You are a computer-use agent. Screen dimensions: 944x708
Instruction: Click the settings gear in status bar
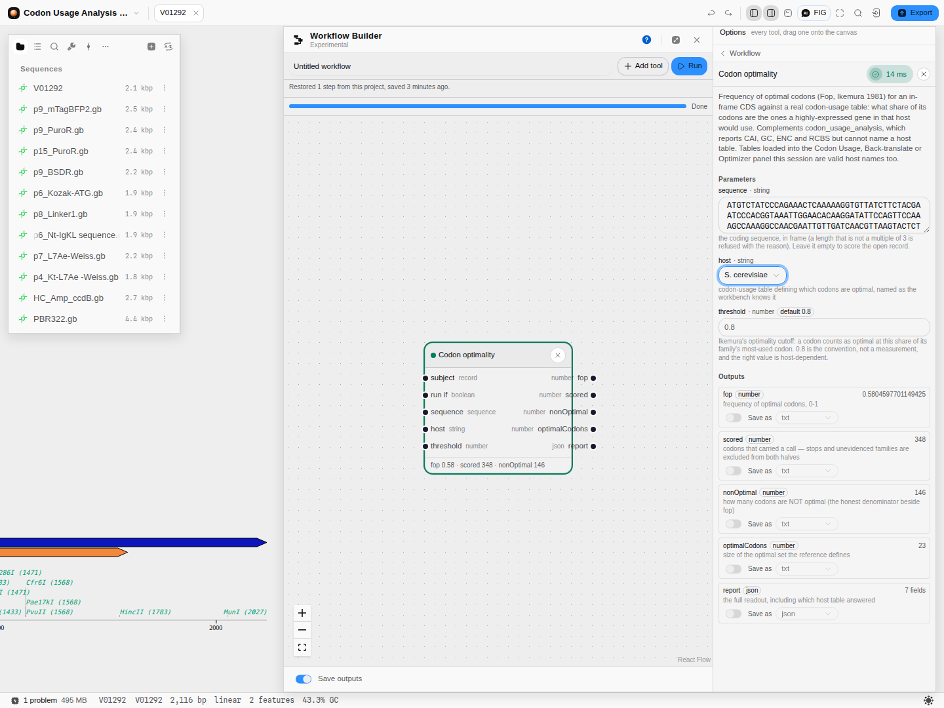(928, 700)
